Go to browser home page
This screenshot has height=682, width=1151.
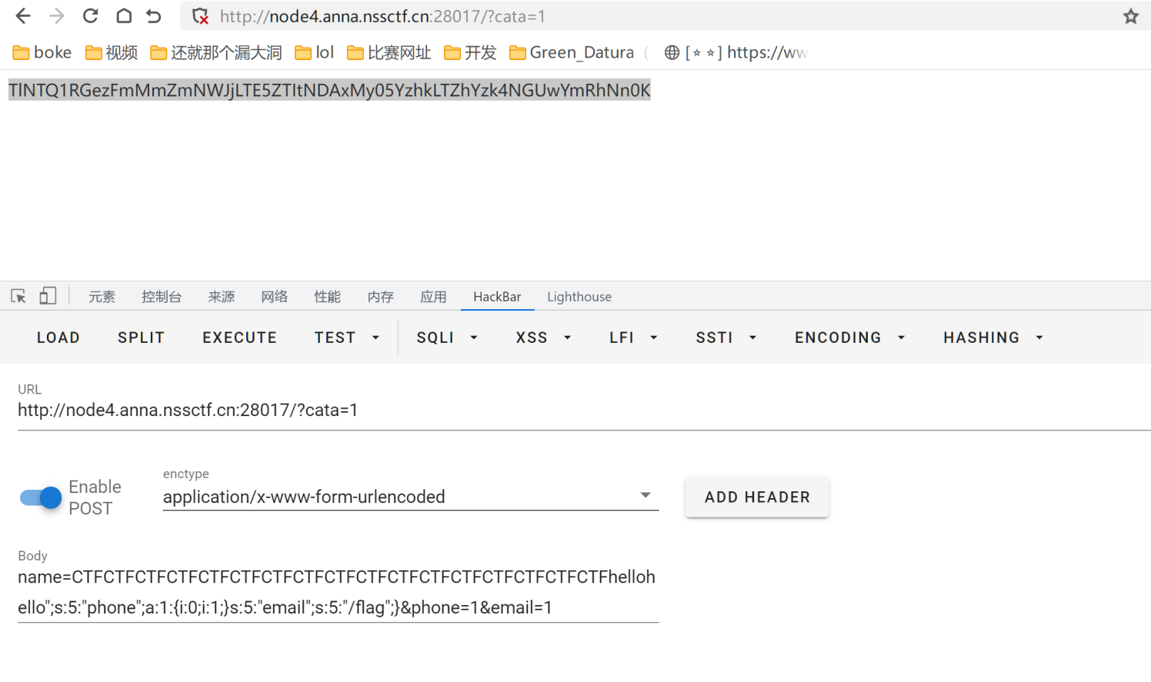[x=123, y=16]
